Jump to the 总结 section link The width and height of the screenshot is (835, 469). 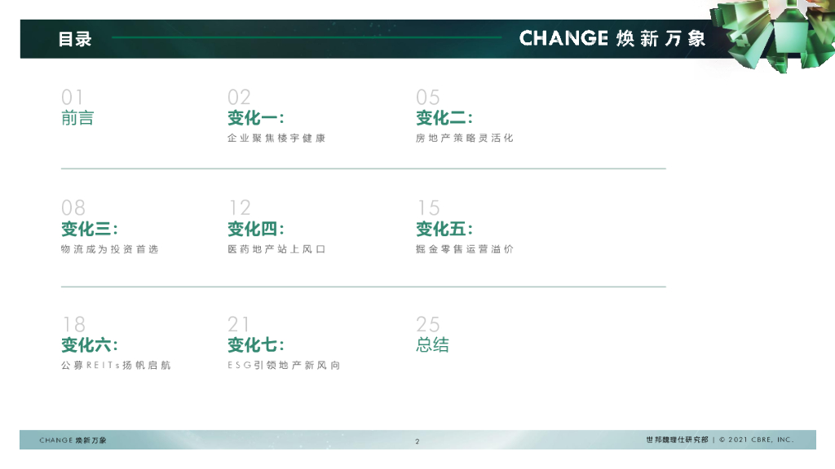pyautogui.click(x=432, y=345)
